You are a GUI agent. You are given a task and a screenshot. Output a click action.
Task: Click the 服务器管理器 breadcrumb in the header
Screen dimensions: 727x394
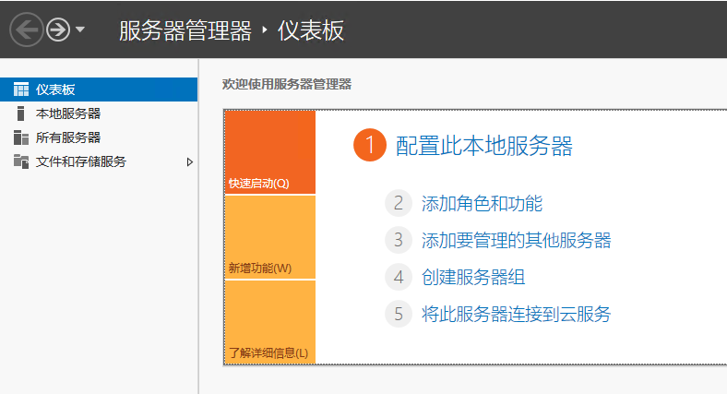click(185, 30)
